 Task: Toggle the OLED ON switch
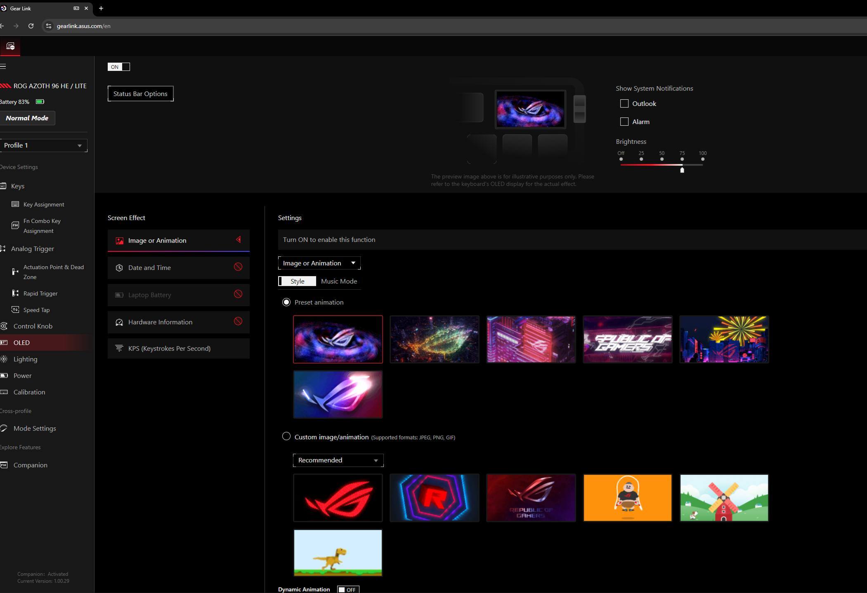(x=119, y=67)
